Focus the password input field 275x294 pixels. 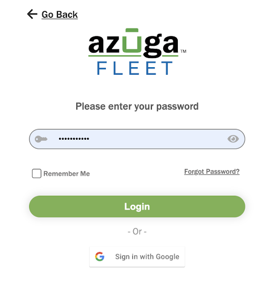[137, 139]
